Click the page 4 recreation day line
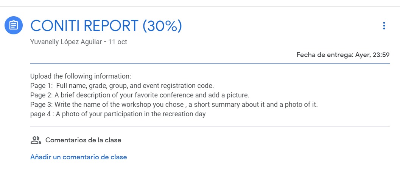The width and height of the screenshot is (400, 185). pos(118,114)
